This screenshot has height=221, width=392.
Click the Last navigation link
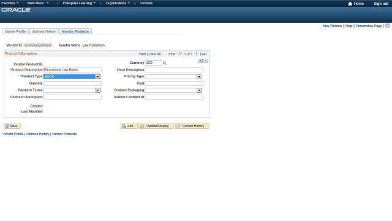[x=203, y=54]
